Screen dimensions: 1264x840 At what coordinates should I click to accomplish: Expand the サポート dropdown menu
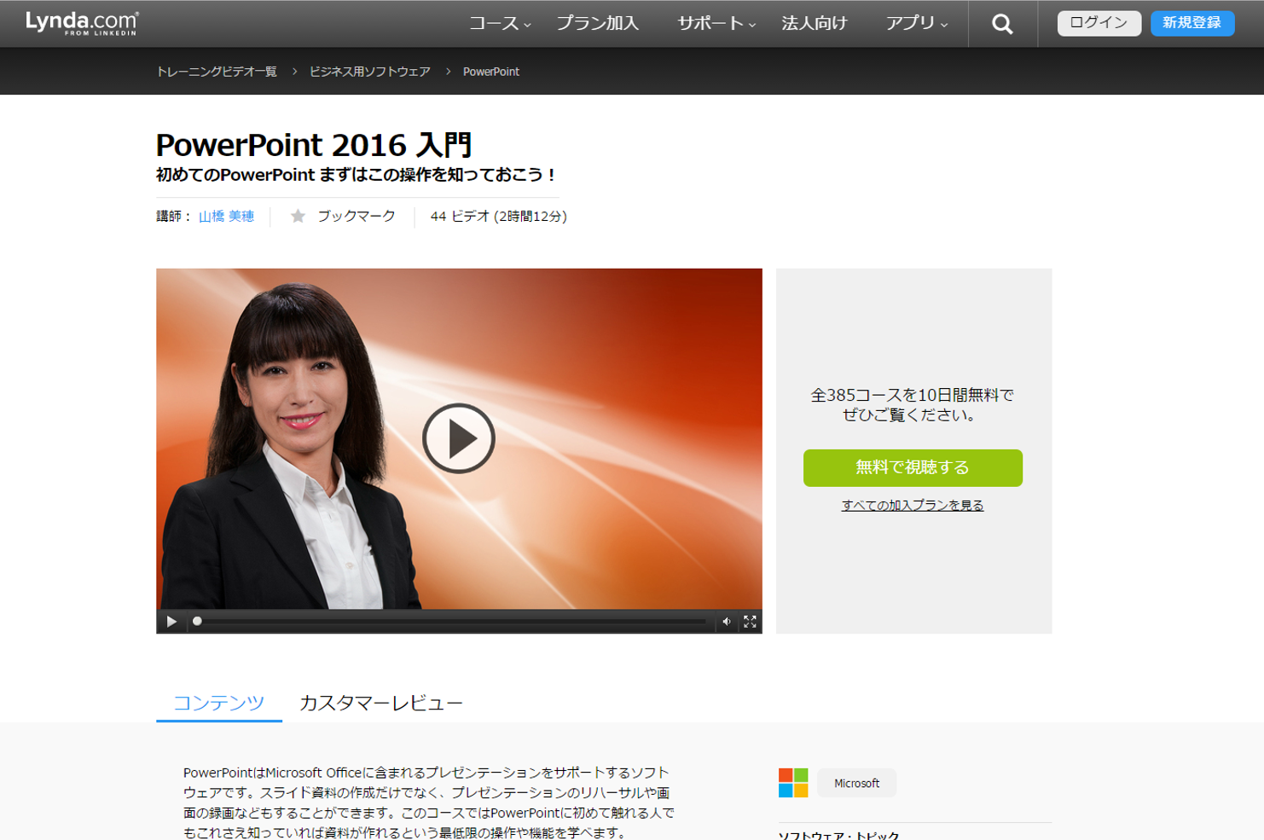(x=716, y=24)
